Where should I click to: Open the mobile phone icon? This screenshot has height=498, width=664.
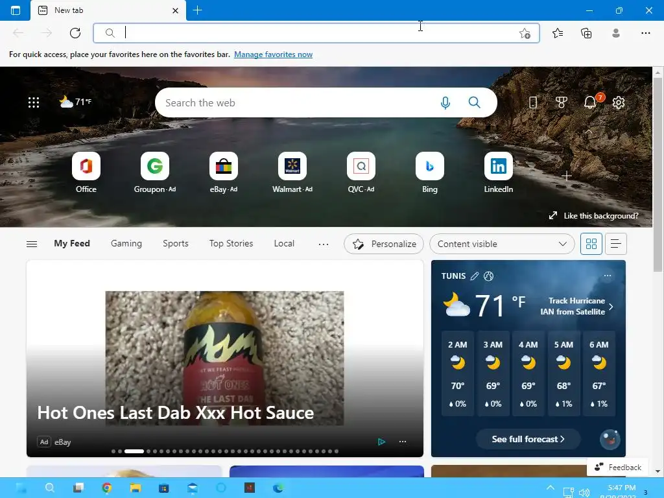click(533, 102)
